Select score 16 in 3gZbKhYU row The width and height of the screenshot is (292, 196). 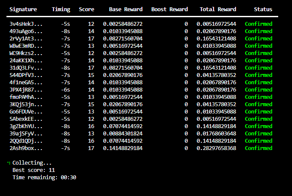point(91,126)
